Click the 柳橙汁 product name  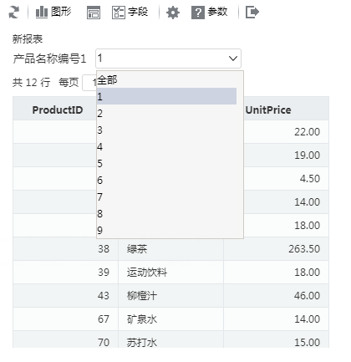pos(142,296)
